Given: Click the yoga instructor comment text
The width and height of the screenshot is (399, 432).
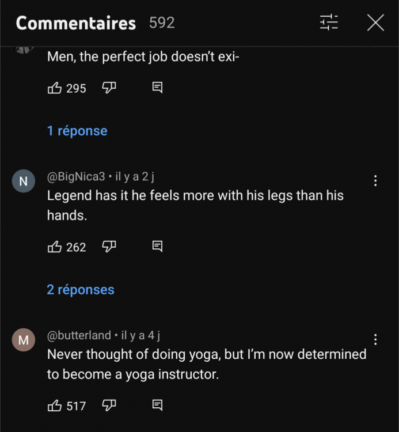Looking at the screenshot, I should point(206,364).
